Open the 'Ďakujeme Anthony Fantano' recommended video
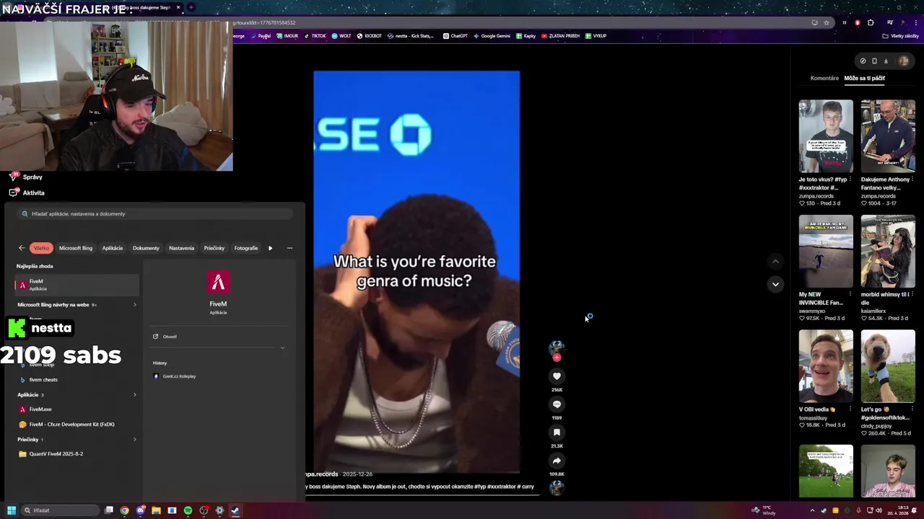 888,136
